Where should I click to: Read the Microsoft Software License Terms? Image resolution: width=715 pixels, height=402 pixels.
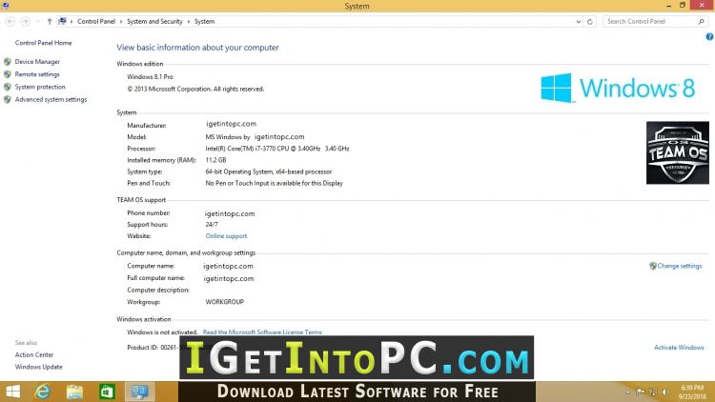[262, 332]
